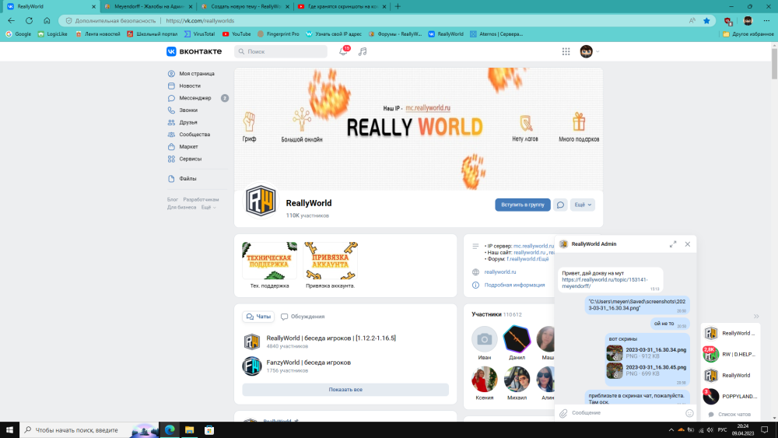Open Сообщества in sidebar
Image resolution: width=778 pixels, height=438 pixels.
coord(194,135)
